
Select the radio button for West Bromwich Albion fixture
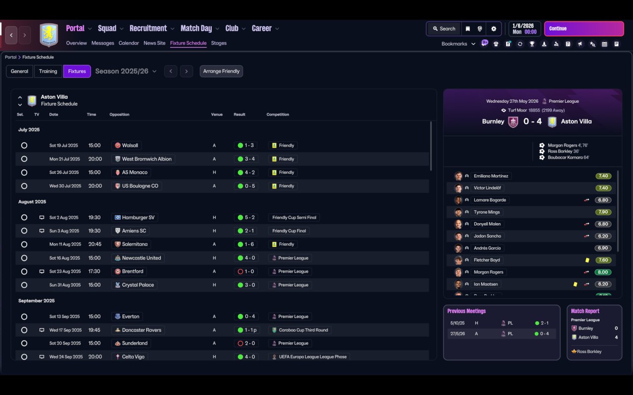24,159
